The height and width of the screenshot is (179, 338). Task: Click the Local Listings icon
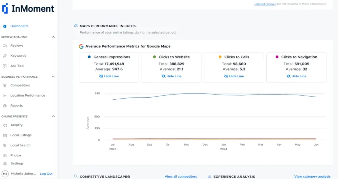(x=5, y=135)
